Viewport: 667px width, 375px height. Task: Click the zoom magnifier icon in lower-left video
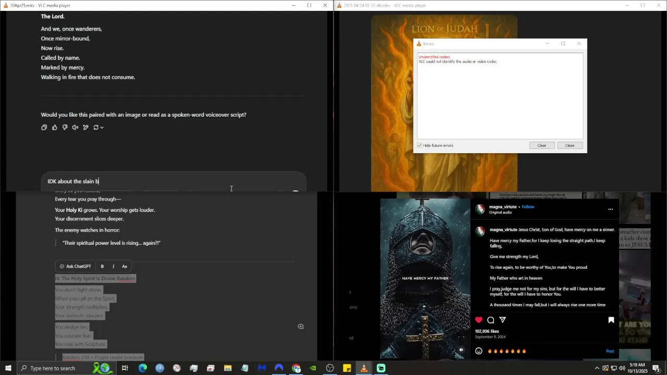tap(301, 327)
